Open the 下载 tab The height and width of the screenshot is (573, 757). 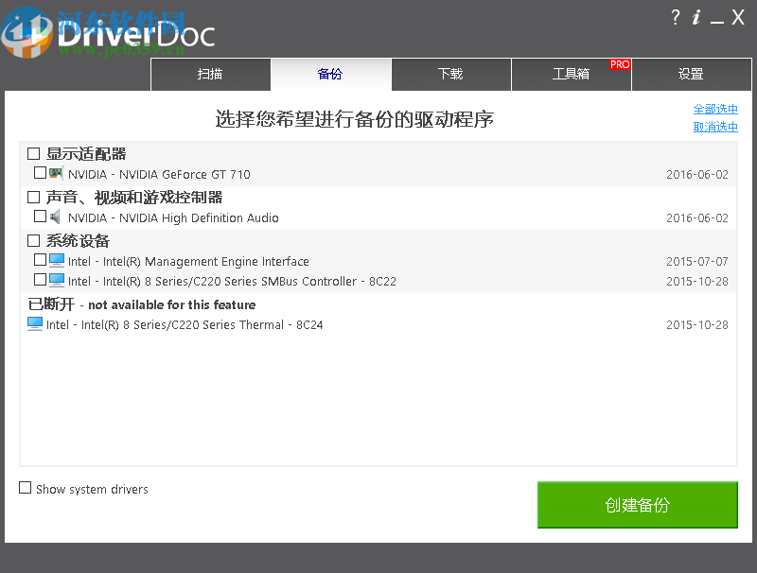[451, 74]
